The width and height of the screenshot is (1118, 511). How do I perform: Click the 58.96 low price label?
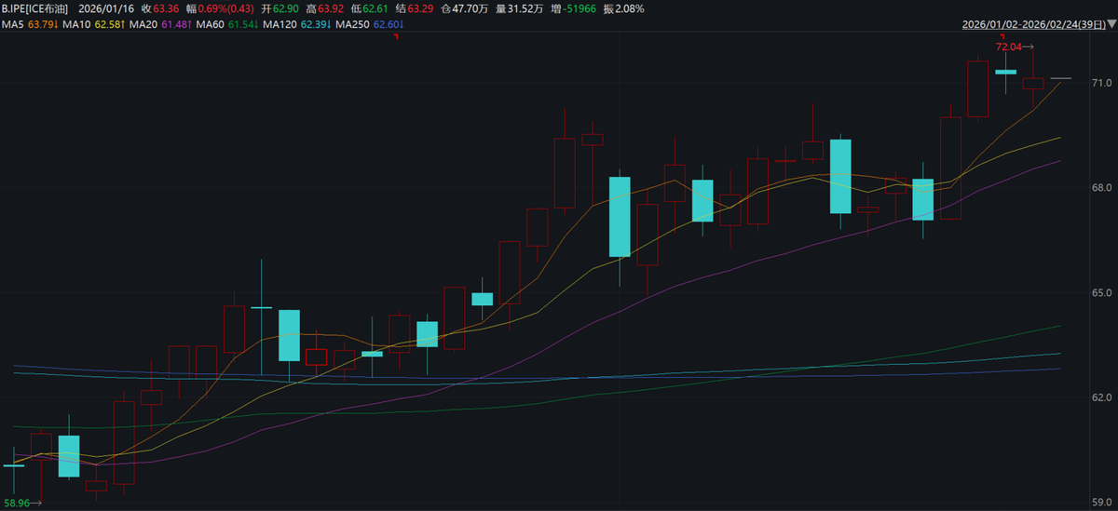[x=17, y=503]
